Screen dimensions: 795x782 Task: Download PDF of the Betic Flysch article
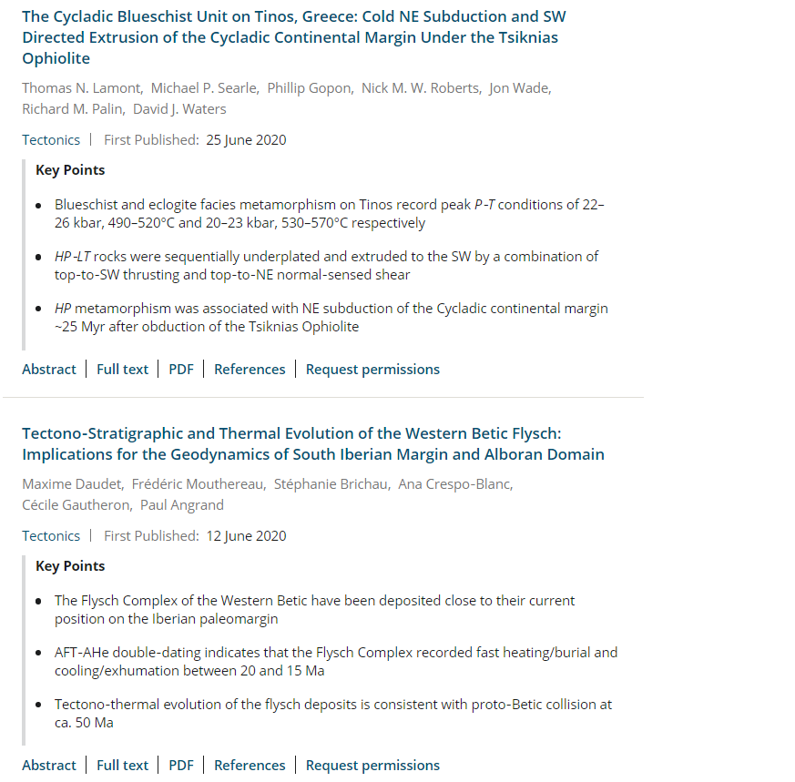[181, 765]
